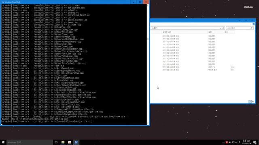Click the btDbvt.cpp output line

(x=34, y=75)
